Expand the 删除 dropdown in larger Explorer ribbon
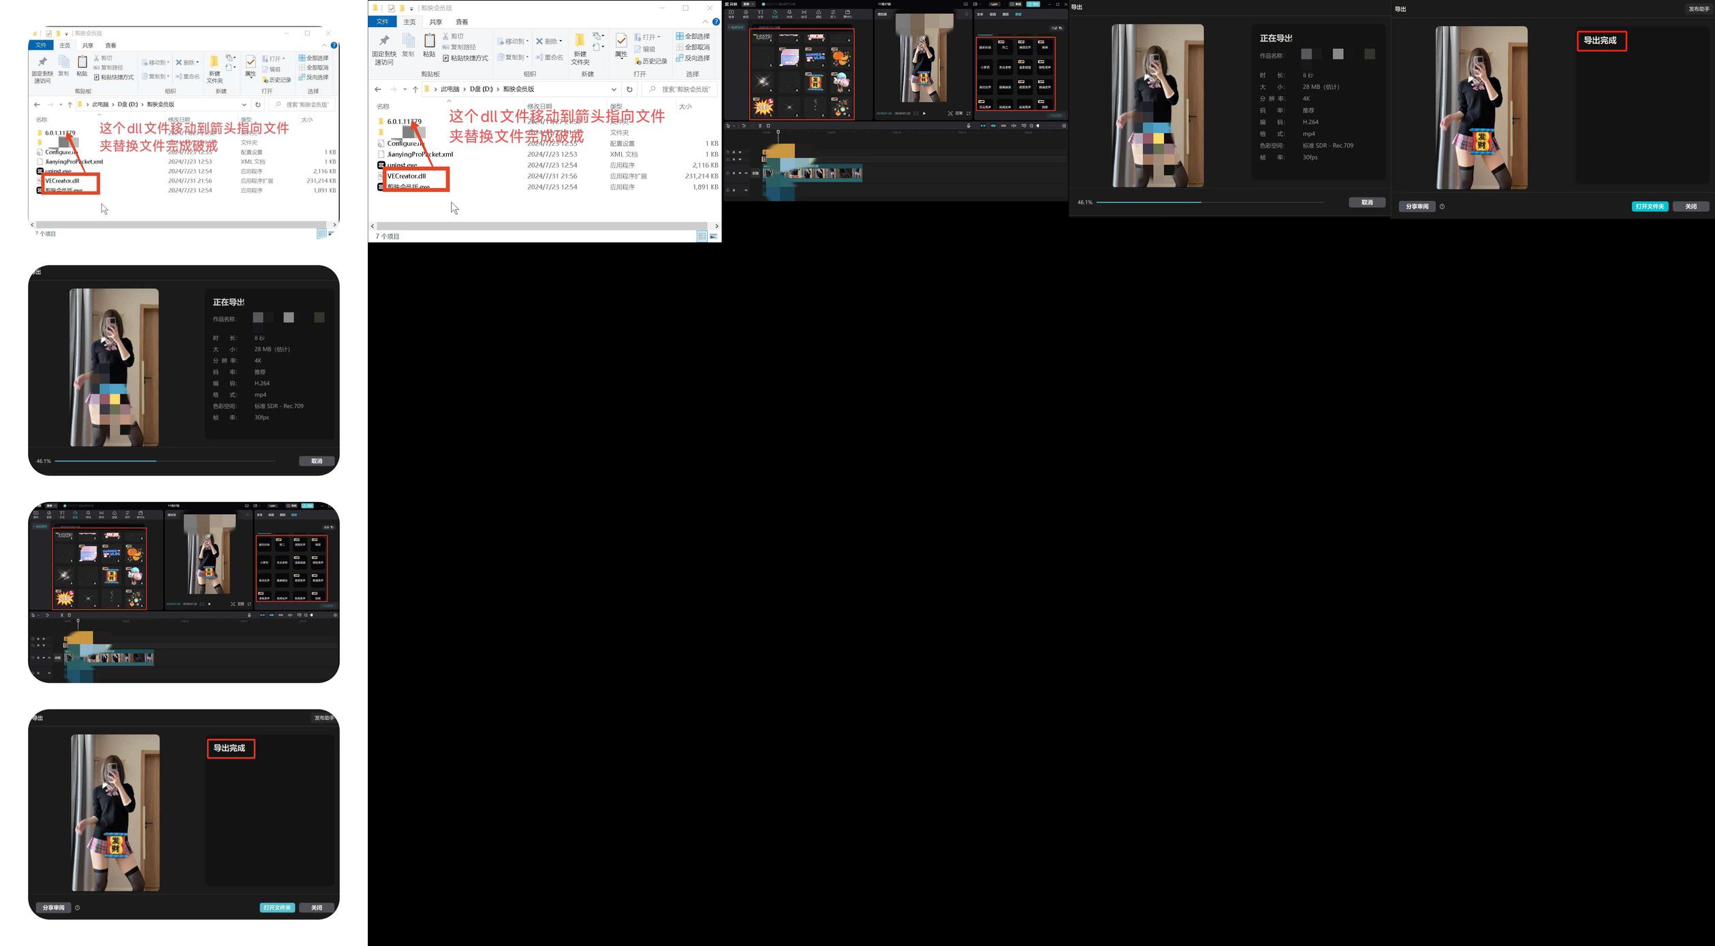Viewport: 1715px width, 946px height. (561, 42)
